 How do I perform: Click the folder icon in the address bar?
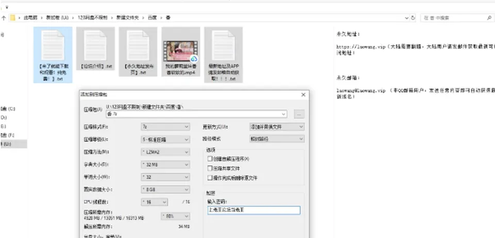click(12, 18)
